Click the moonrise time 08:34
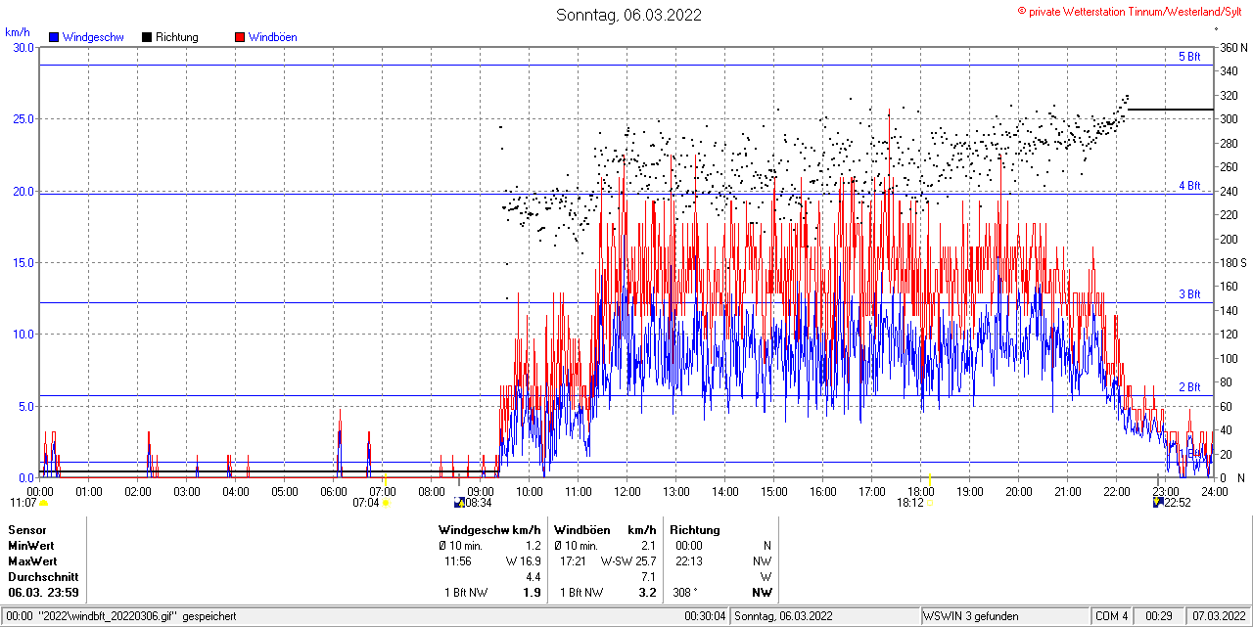Image resolution: width=1253 pixels, height=627 pixels. click(x=479, y=503)
